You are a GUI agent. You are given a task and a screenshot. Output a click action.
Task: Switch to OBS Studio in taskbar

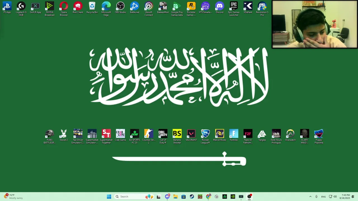pos(249,197)
